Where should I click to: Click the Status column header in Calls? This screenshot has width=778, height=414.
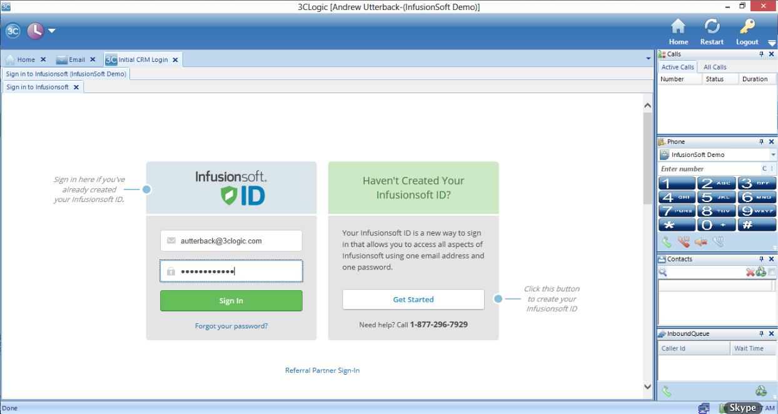719,79
